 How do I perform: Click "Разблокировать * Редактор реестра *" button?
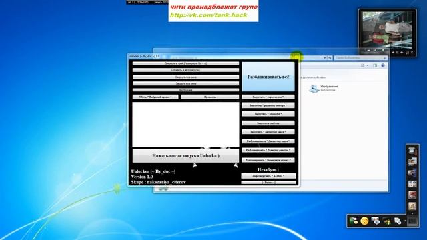(268, 150)
